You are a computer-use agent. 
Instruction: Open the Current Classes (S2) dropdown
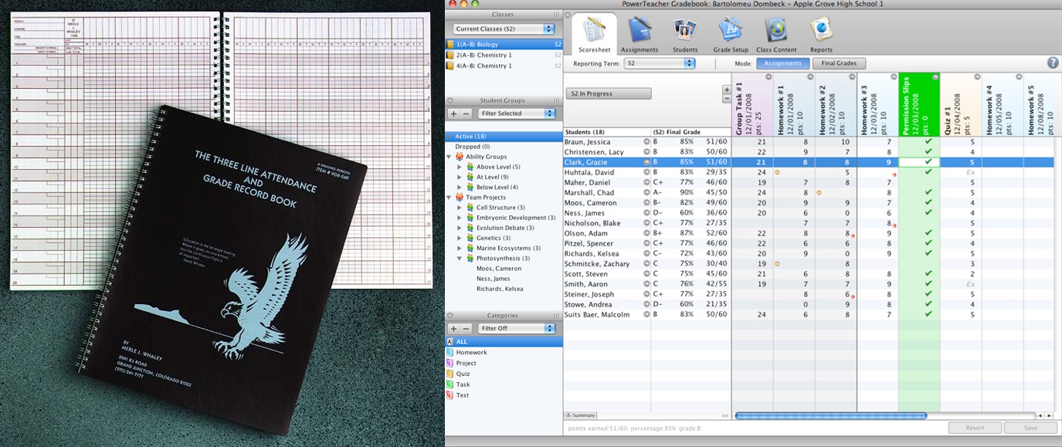pos(504,29)
